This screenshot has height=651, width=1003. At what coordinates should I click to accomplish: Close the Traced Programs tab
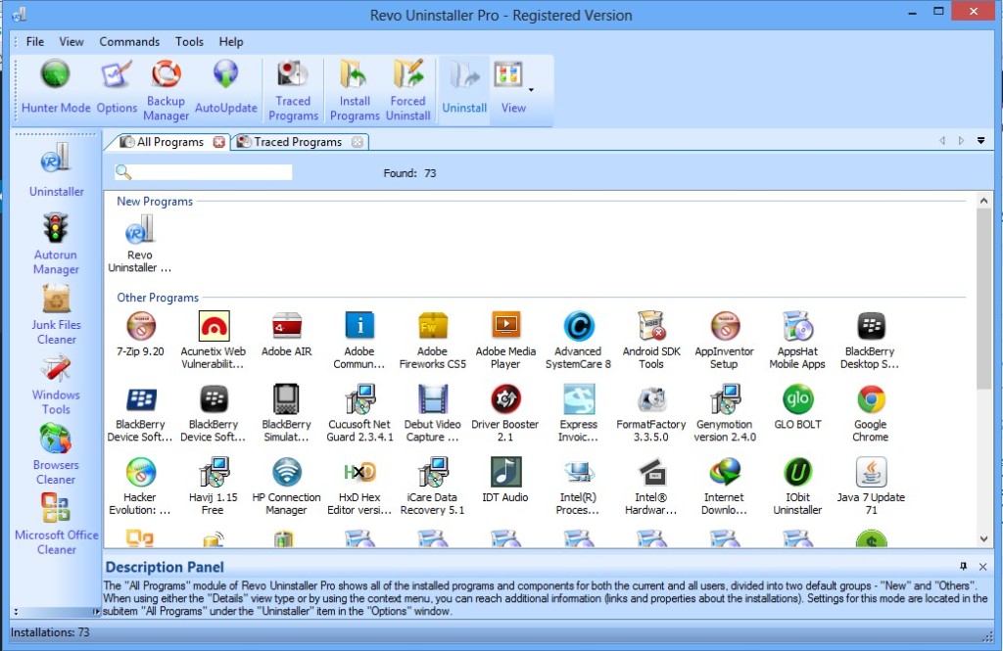356,141
